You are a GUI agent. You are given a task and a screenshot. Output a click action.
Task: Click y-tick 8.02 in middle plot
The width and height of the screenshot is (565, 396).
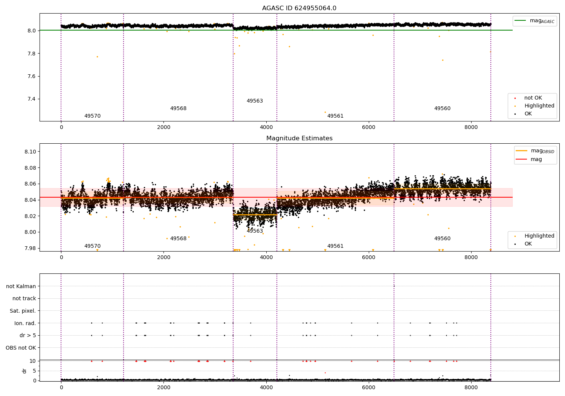point(30,216)
